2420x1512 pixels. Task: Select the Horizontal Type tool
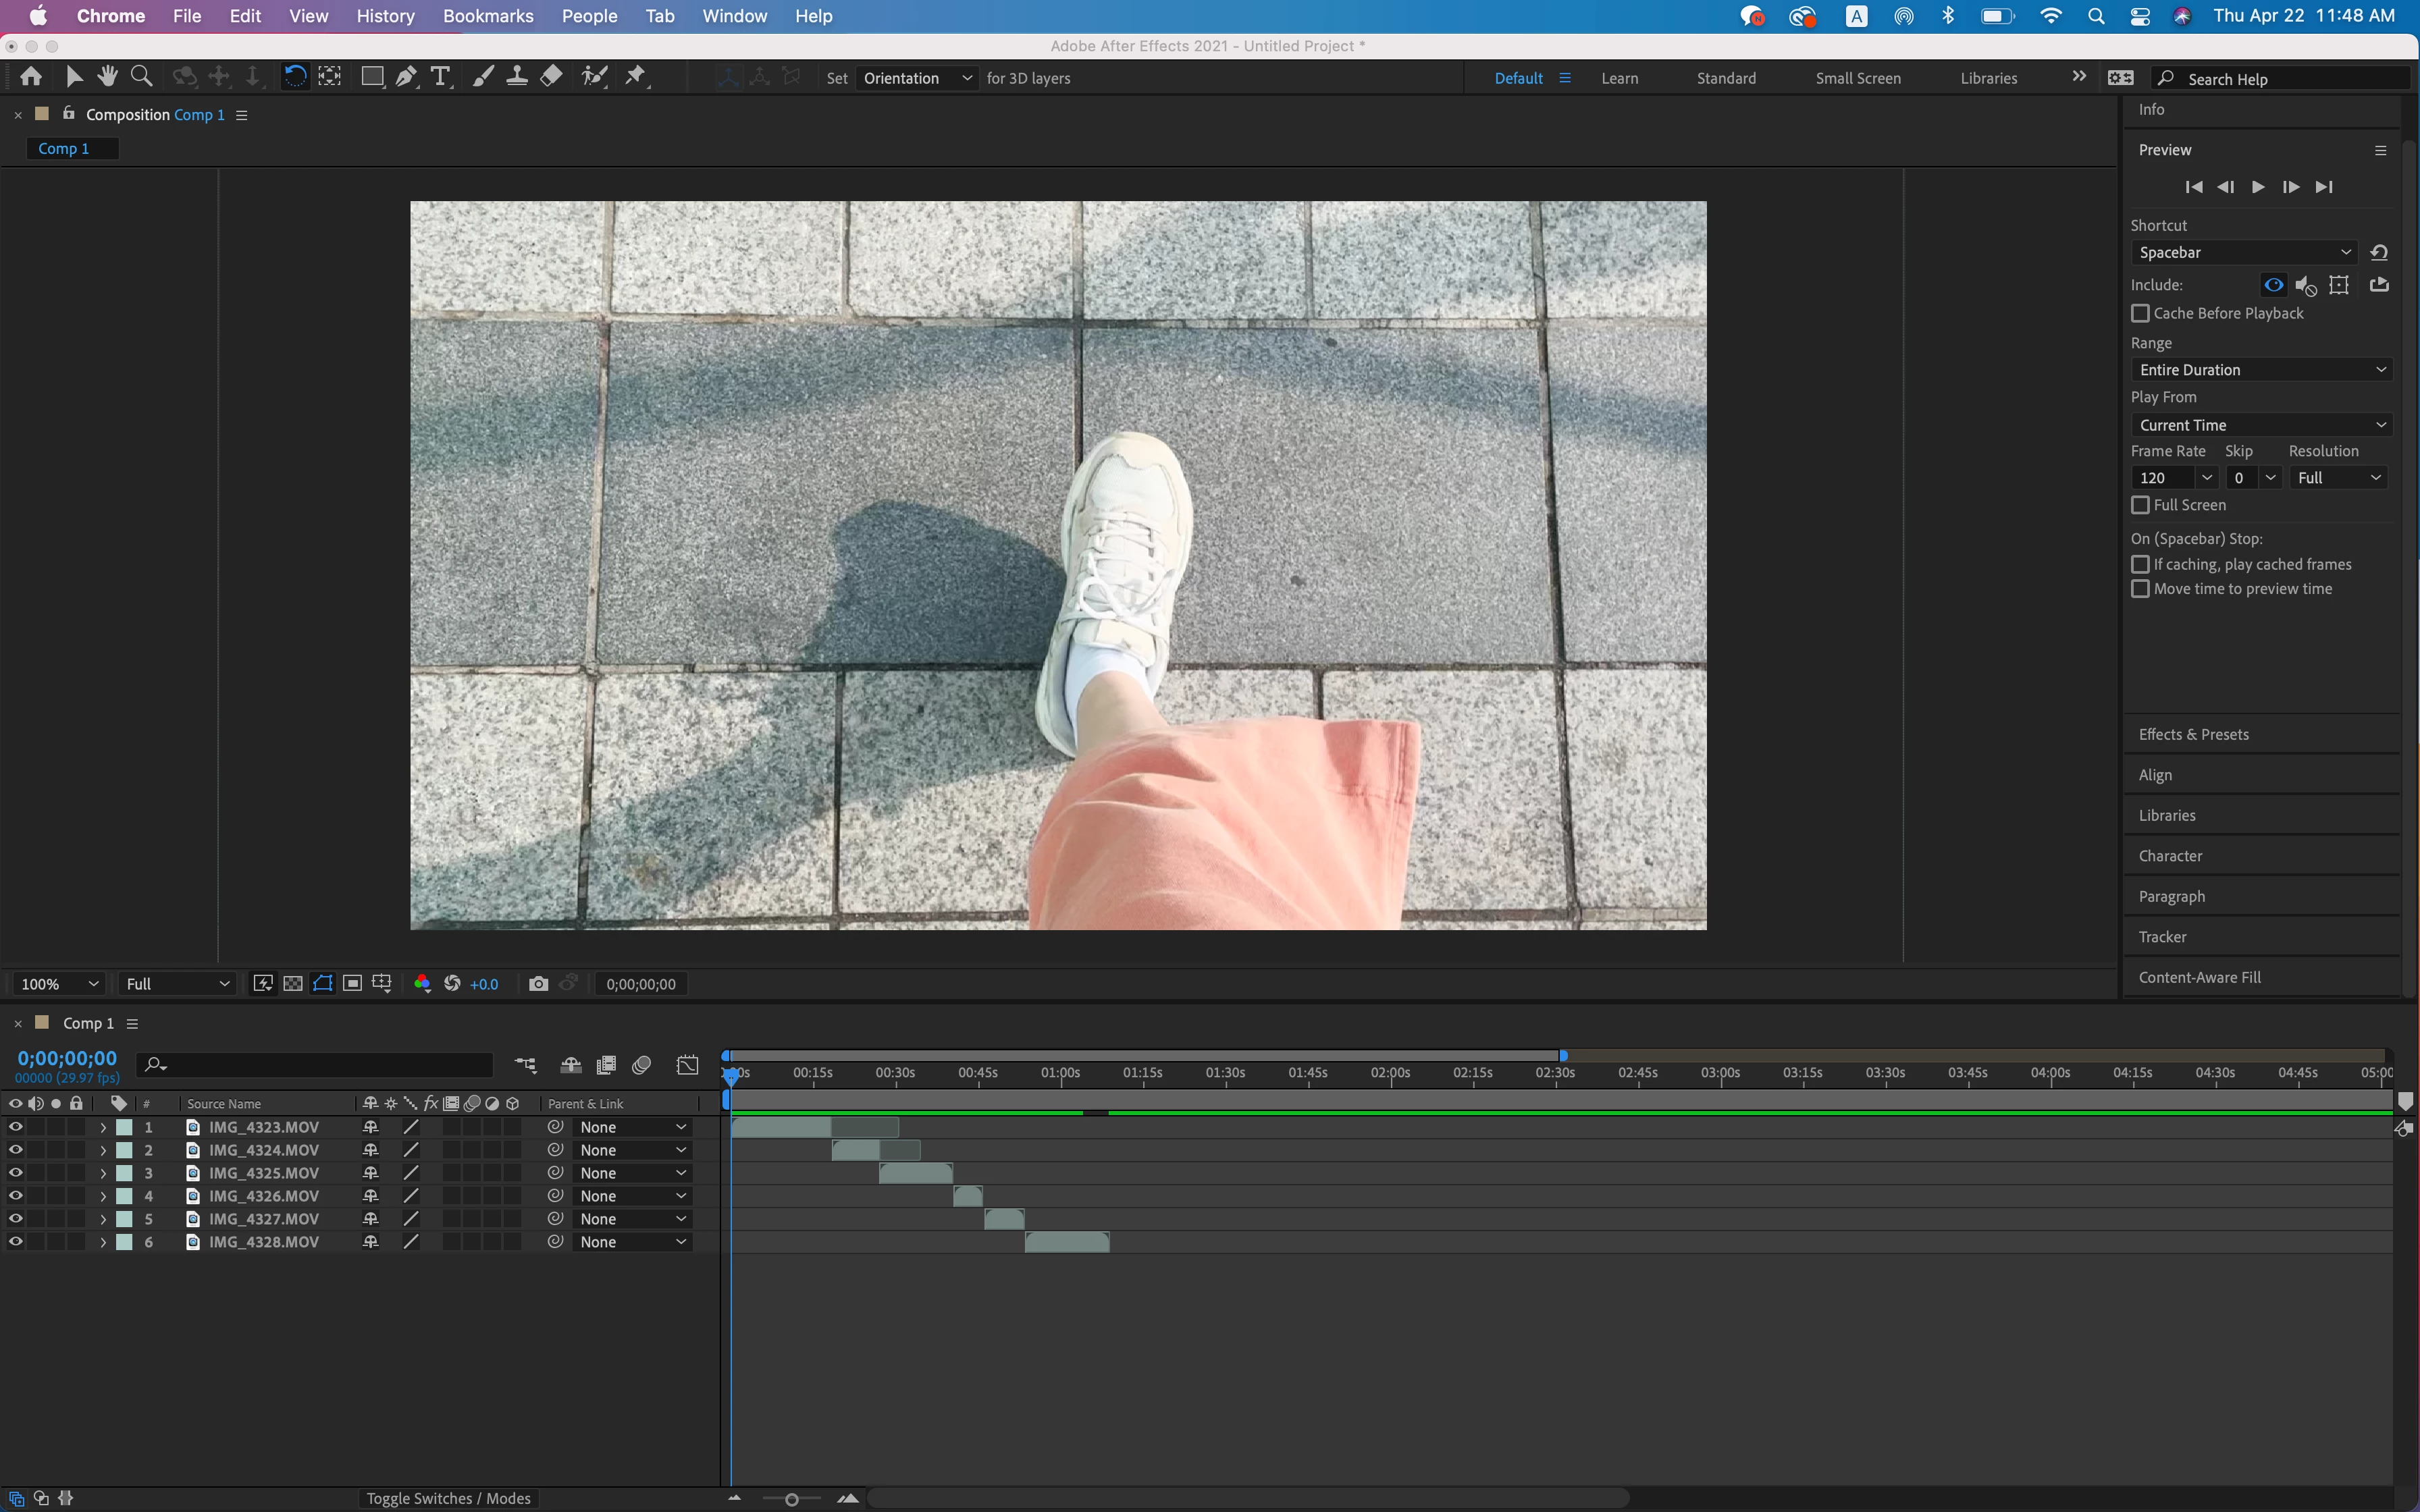(440, 77)
